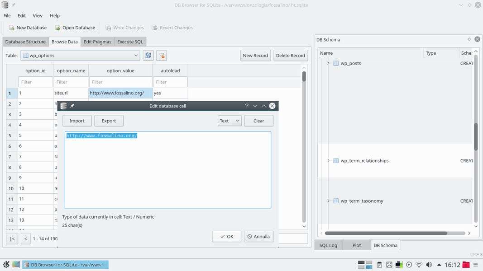Click the show desktop icon in the taskbar
Screen dimensions: 483x271
(16, 265)
